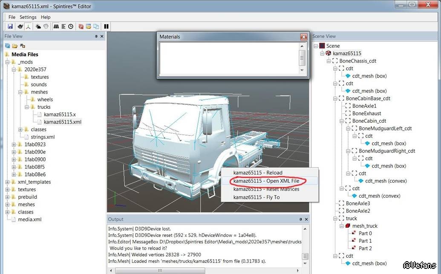441x274 pixels.
Task: Click the clock icon in the toolbar
Action: tap(71, 26)
